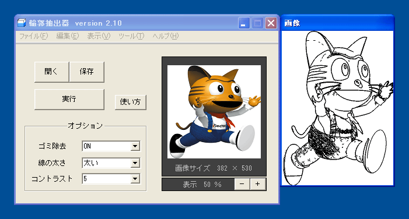This screenshot has height=219, width=409.
Task: Expand the コントラスト dropdown arrow
Action: point(135,179)
